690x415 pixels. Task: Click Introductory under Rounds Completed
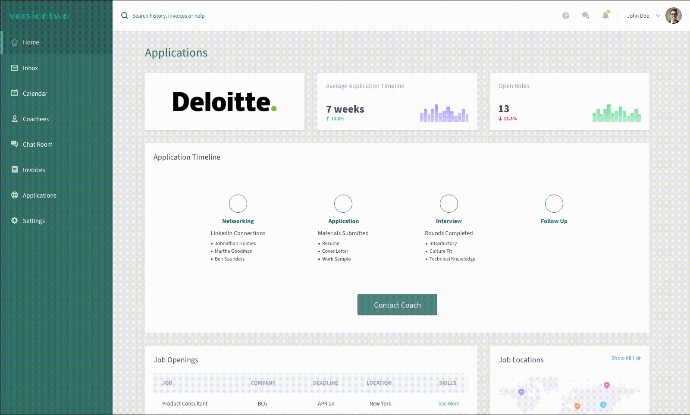(443, 243)
